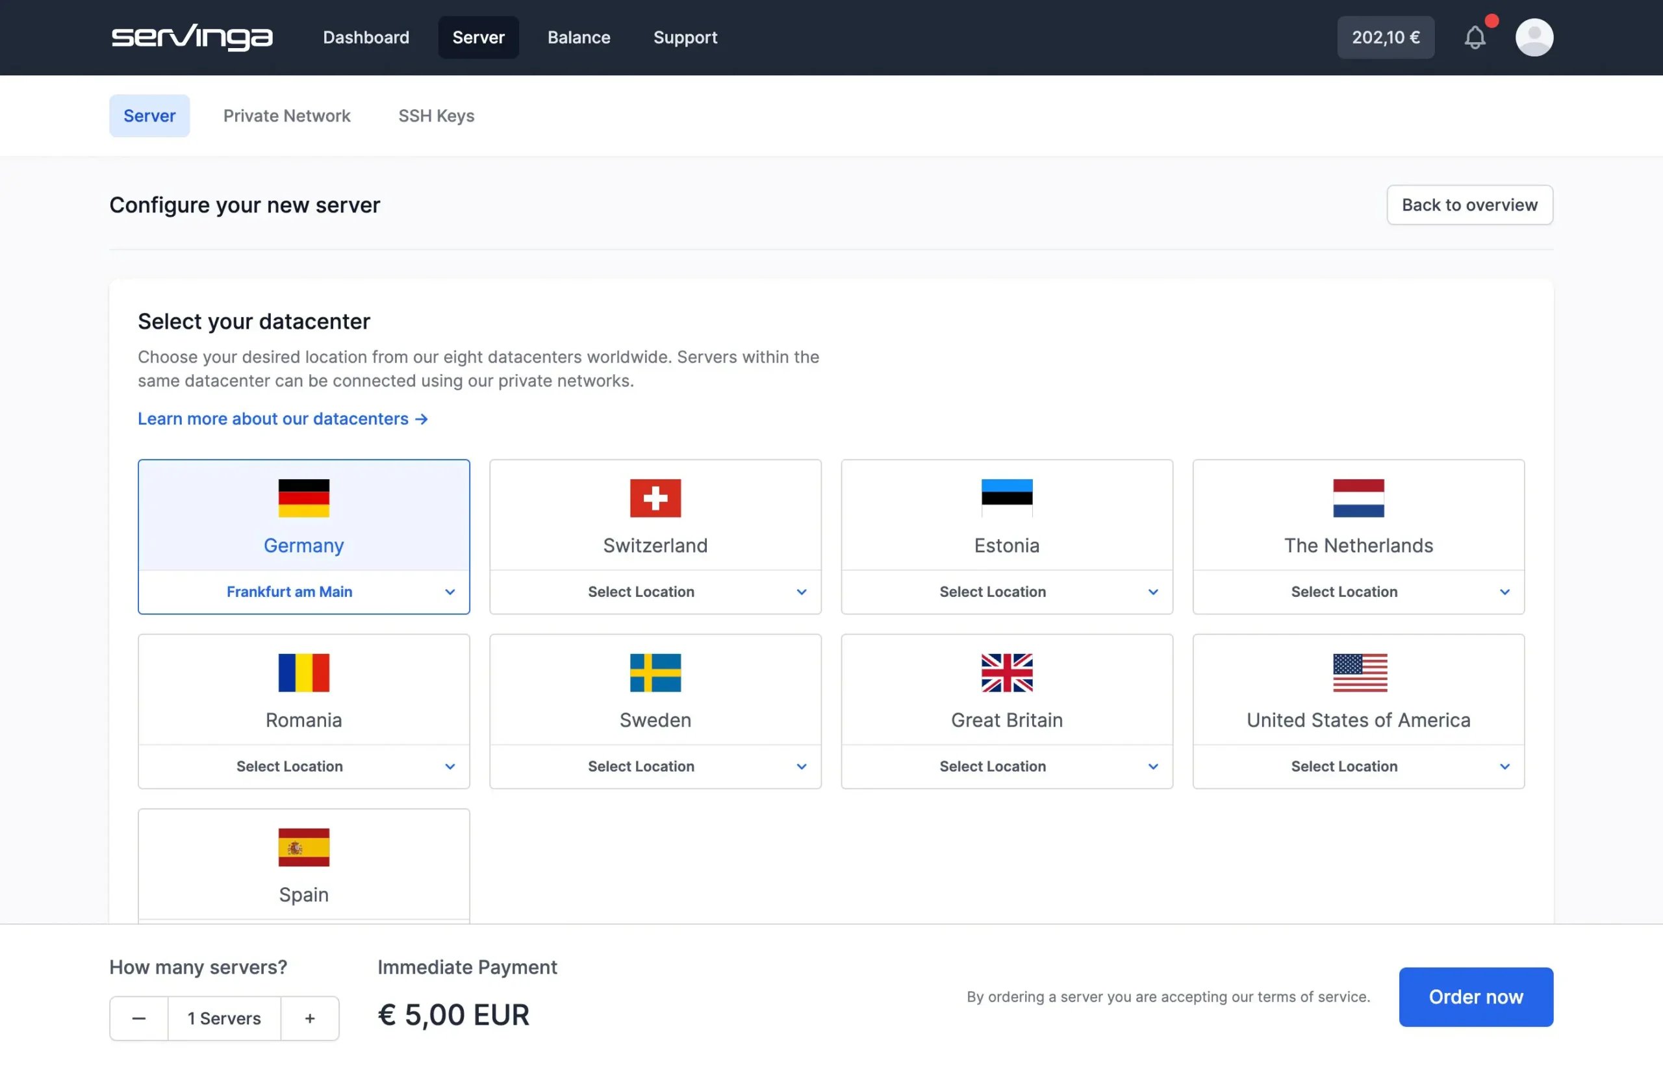The width and height of the screenshot is (1663, 1069).
Task: Open the Balance nav item
Action: (579, 38)
